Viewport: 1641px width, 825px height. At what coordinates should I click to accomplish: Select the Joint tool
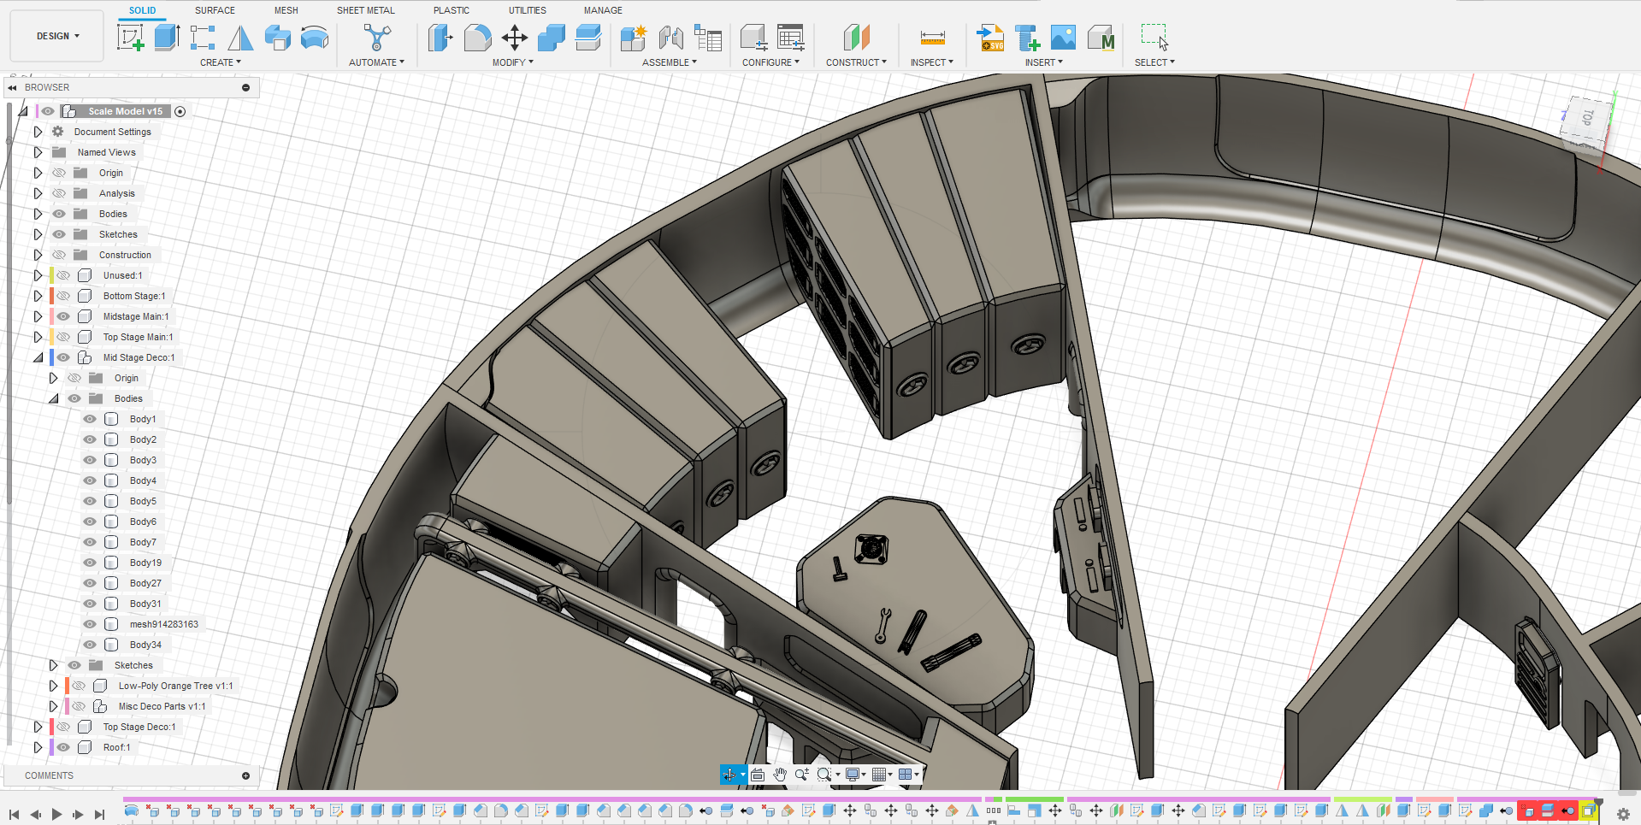pyautogui.click(x=670, y=38)
